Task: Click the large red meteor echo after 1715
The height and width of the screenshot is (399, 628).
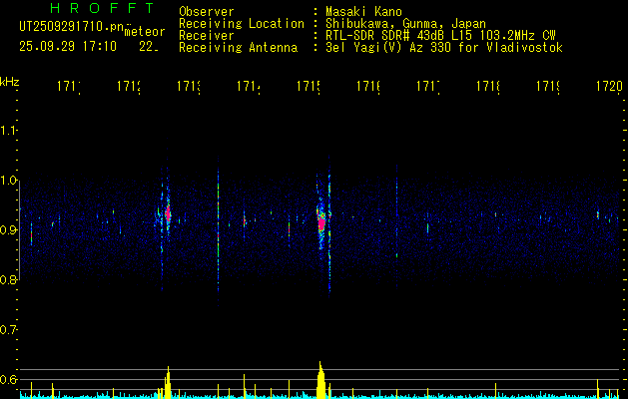Action: pos(321,222)
